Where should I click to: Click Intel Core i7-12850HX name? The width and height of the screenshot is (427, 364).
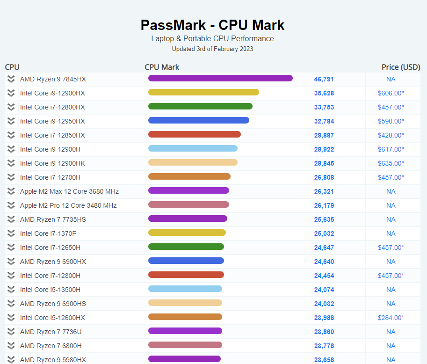[52, 135]
